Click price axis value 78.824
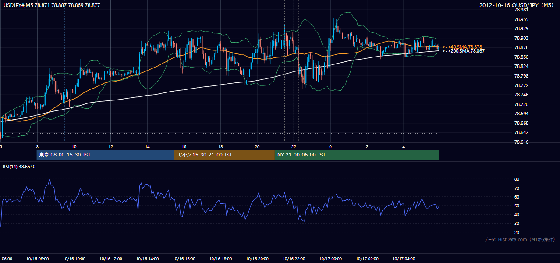 click(521, 67)
